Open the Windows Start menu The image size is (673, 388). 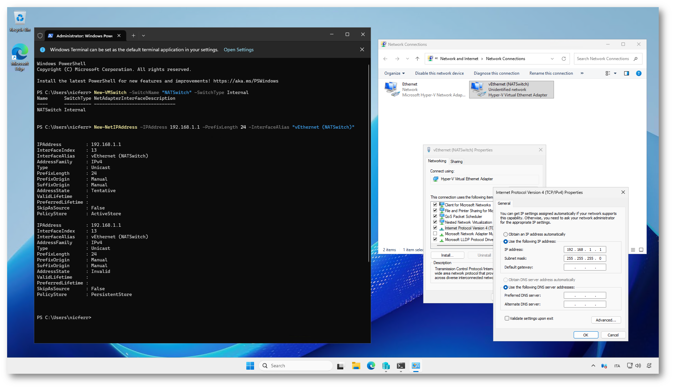coord(250,366)
